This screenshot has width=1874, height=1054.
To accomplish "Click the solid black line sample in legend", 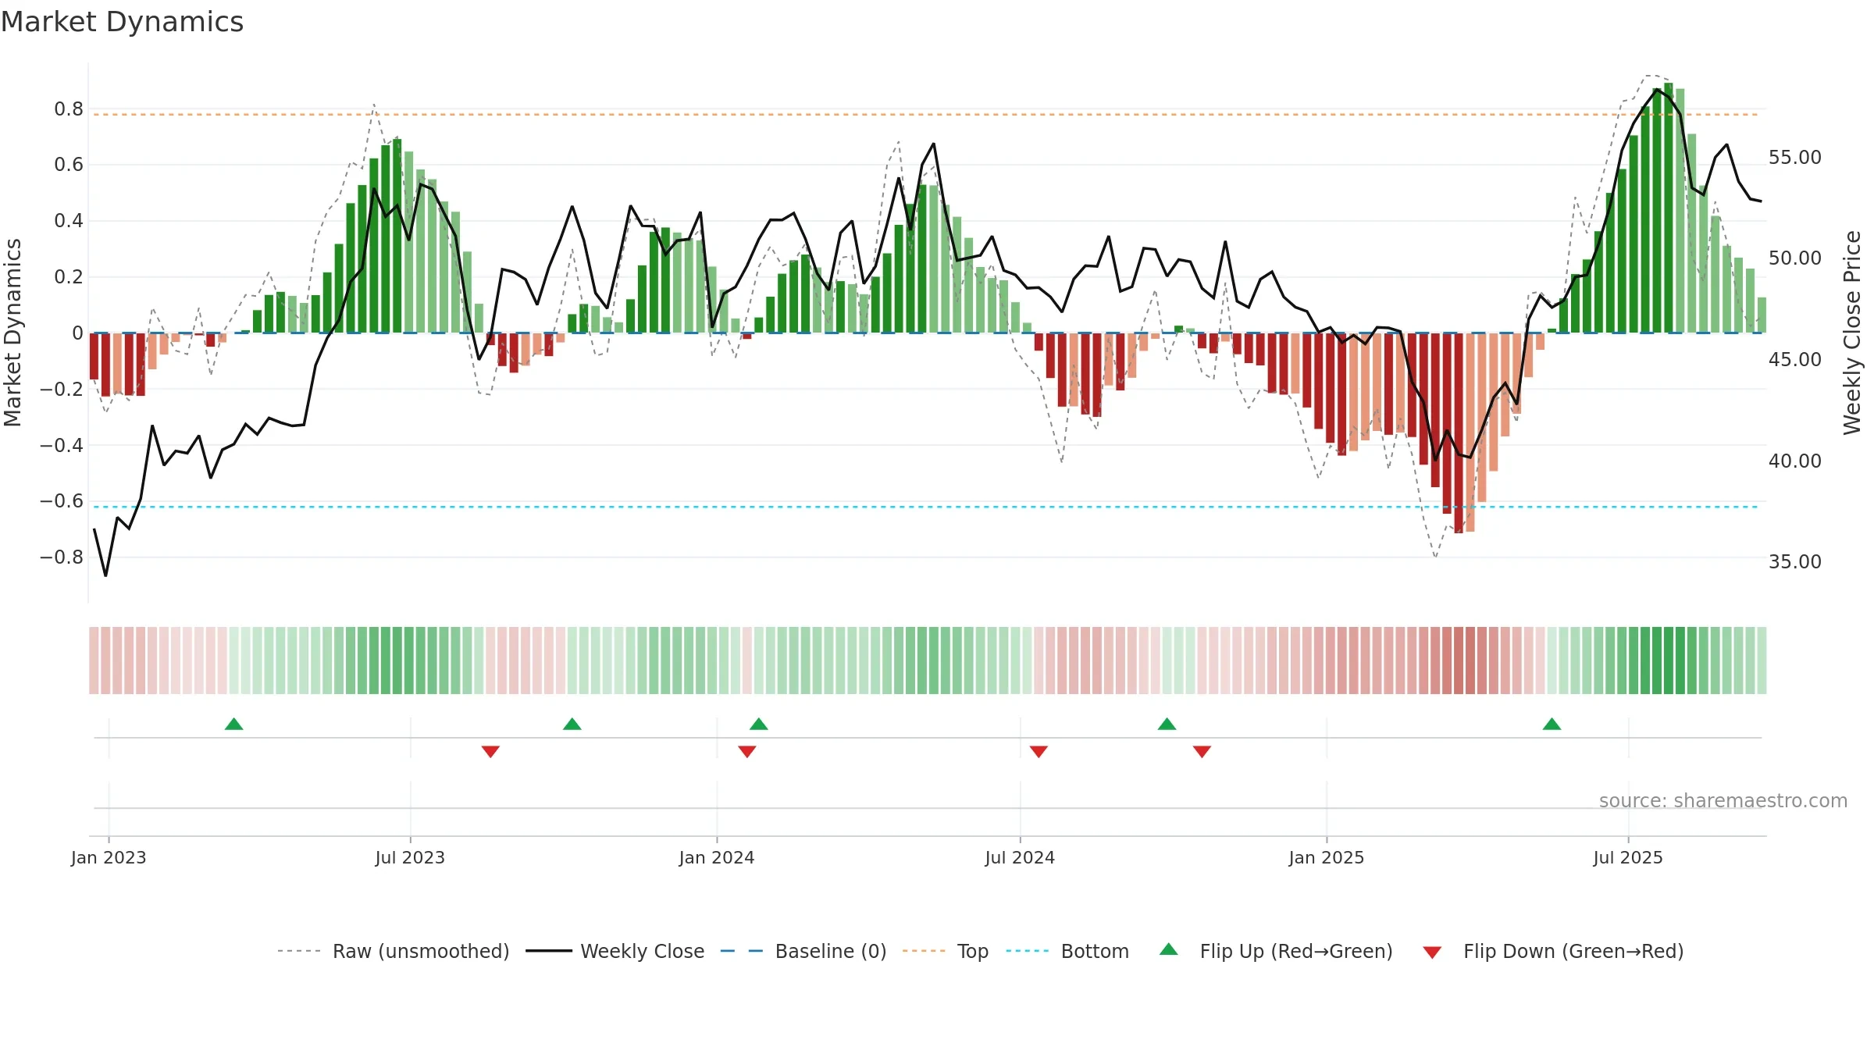I will click(548, 951).
